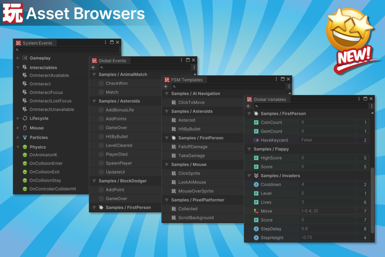Viewport: 385px width, 257px height.
Task: Open System Events window kebab menu
Action: pyautogui.click(x=106, y=42)
